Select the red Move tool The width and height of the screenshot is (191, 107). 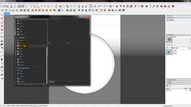click(x=124, y=6)
